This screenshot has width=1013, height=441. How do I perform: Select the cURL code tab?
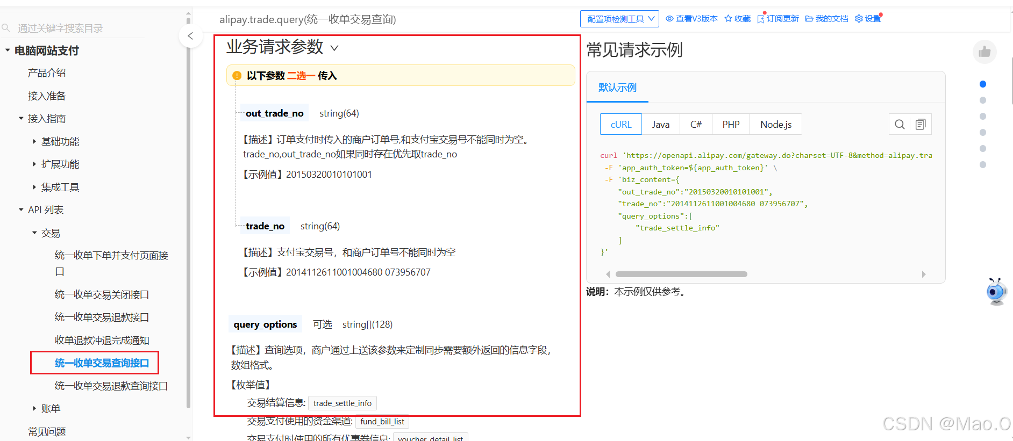621,125
